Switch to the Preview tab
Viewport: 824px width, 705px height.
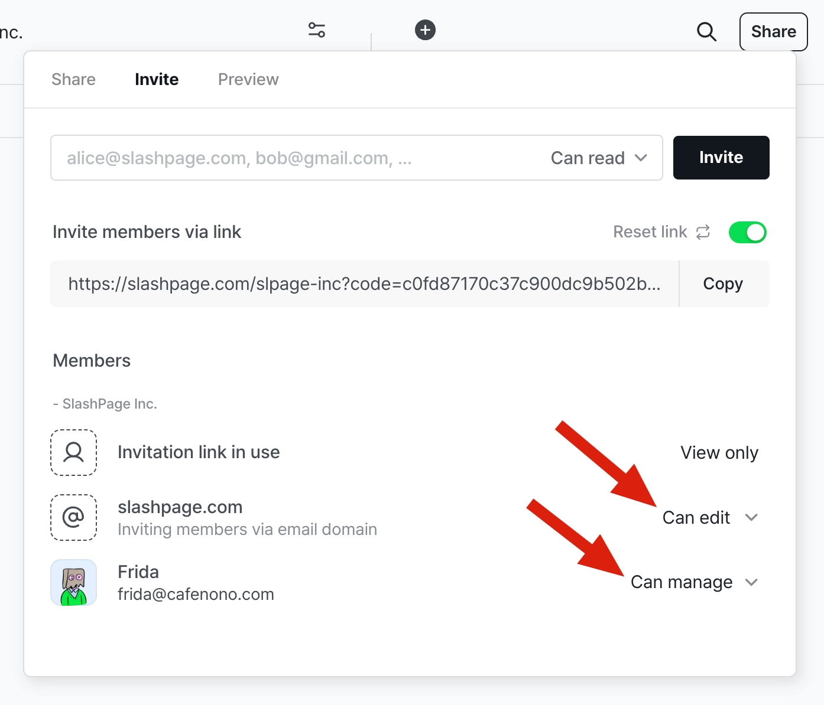coord(248,79)
